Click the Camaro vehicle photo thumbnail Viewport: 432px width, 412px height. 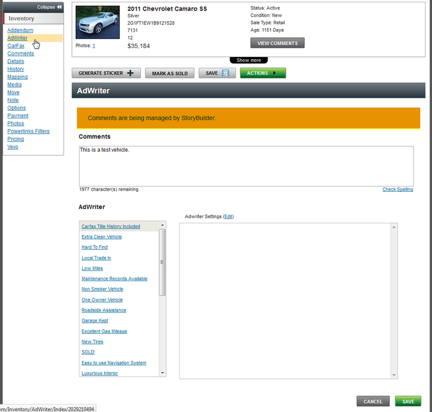pyautogui.click(x=98, y=22)
